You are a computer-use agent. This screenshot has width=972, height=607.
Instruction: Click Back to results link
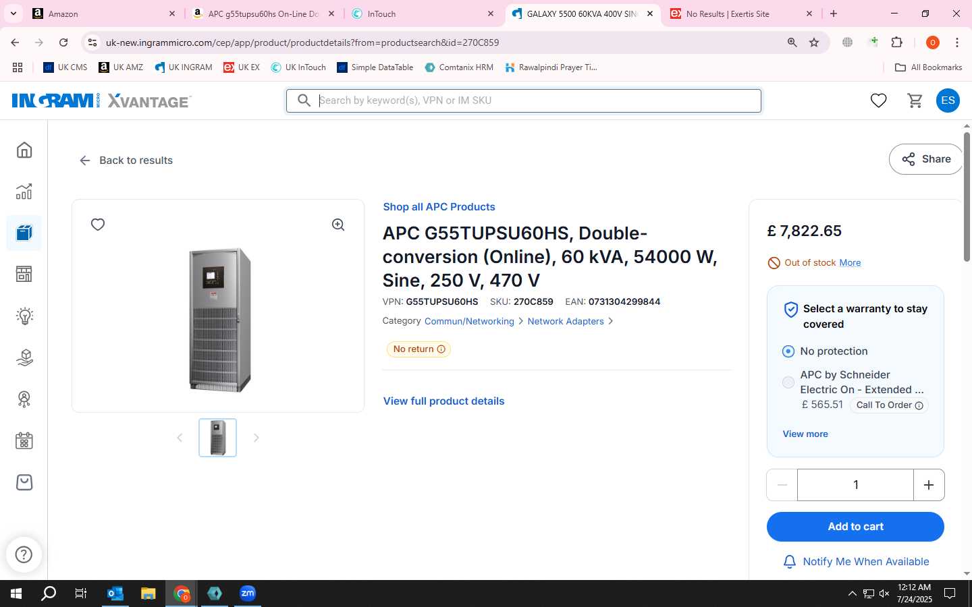click(x=126, y=161)
